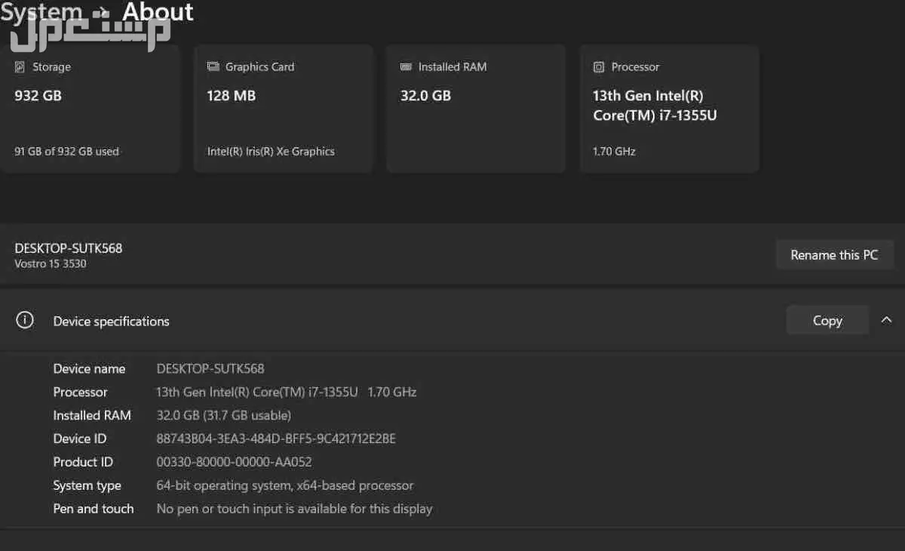Click the Installed RAM memory icon
905x551 pixels.
406,66
